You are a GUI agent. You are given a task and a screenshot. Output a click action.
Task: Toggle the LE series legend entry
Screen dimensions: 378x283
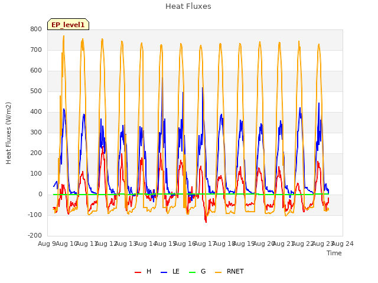(x=170, y=271)
